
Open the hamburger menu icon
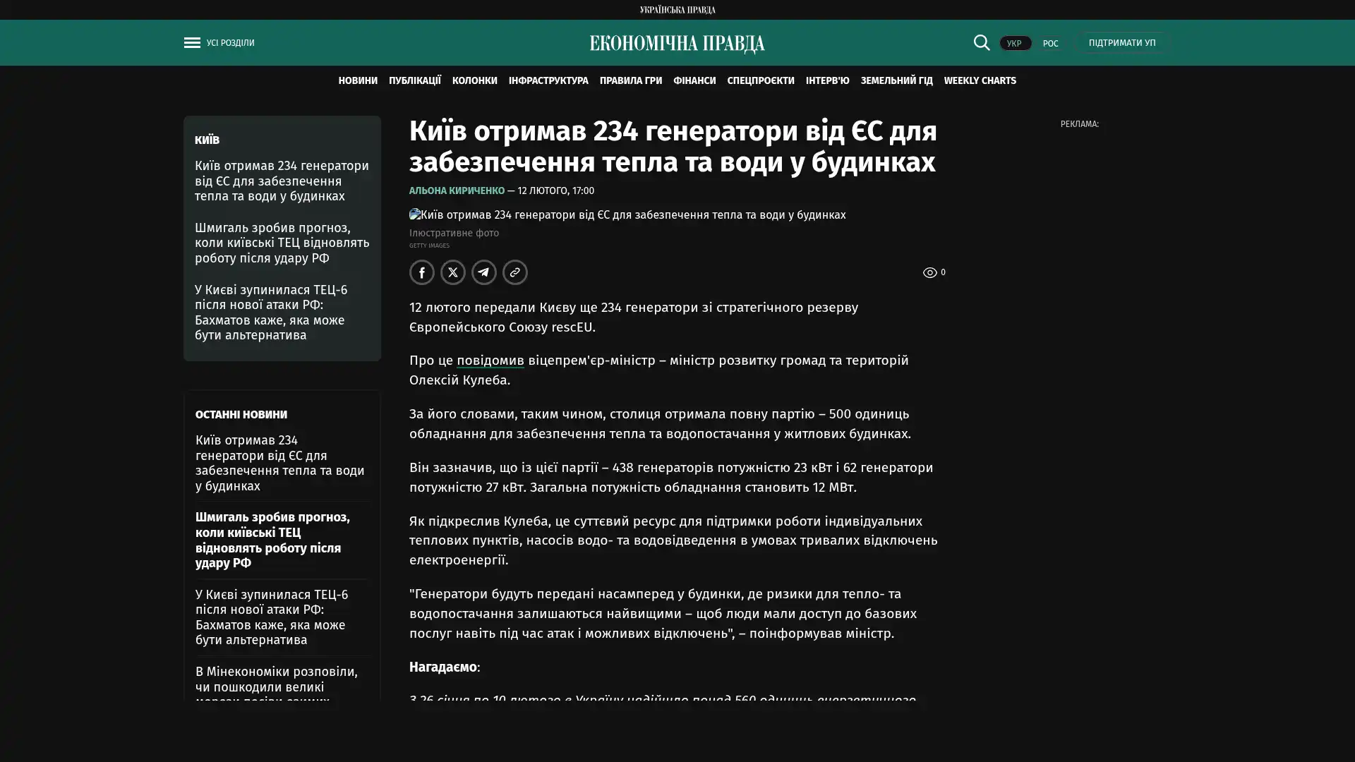[192, 43]
